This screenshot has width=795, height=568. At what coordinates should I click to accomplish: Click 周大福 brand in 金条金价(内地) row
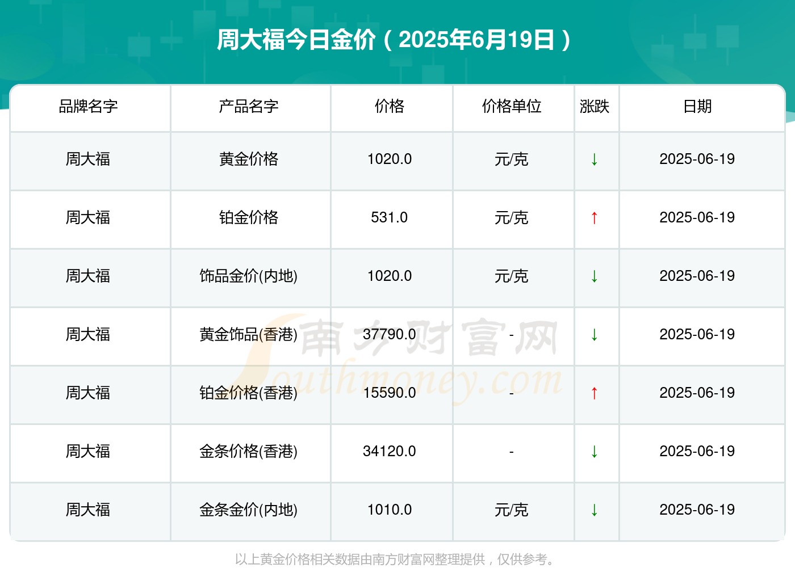coord(88,510)
